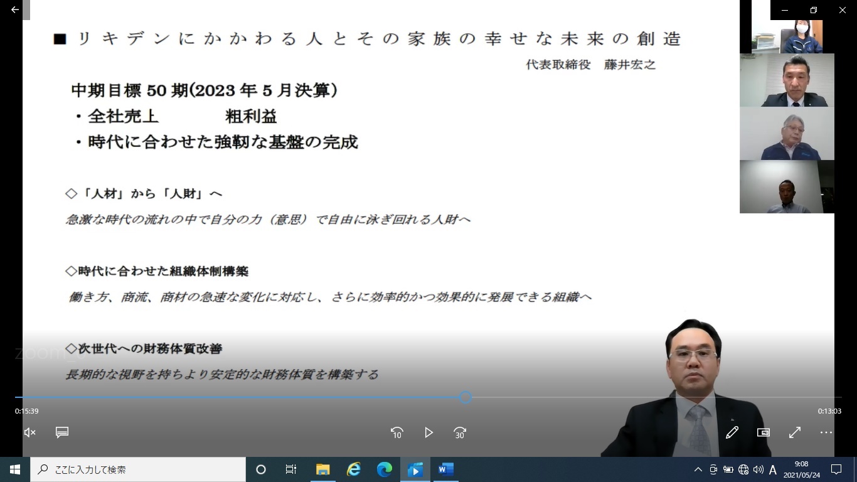This screenshot has width=857, height=482.
Task: Open network globe tray icon
Action: coord(743,469)
